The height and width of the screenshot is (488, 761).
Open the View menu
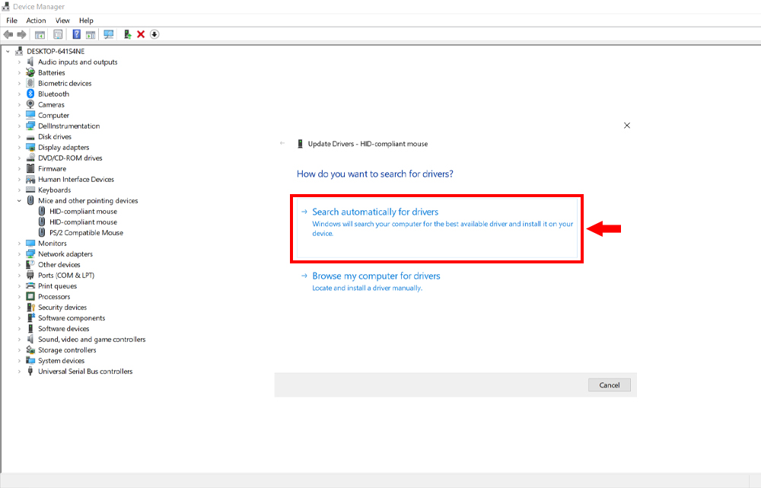62,21
